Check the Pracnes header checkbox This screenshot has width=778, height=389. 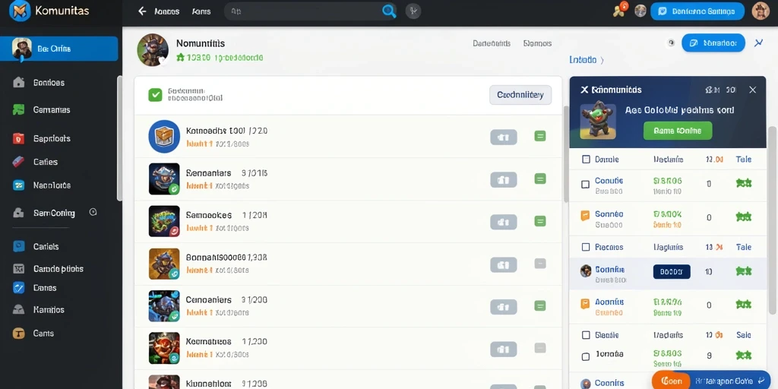586,247
